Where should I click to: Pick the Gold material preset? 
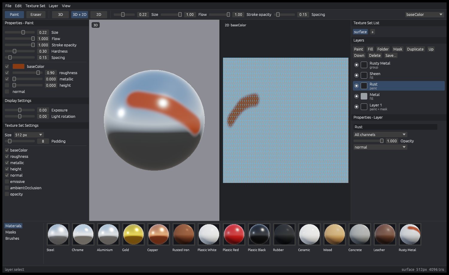pyautogui.click(x=134, y=234)
